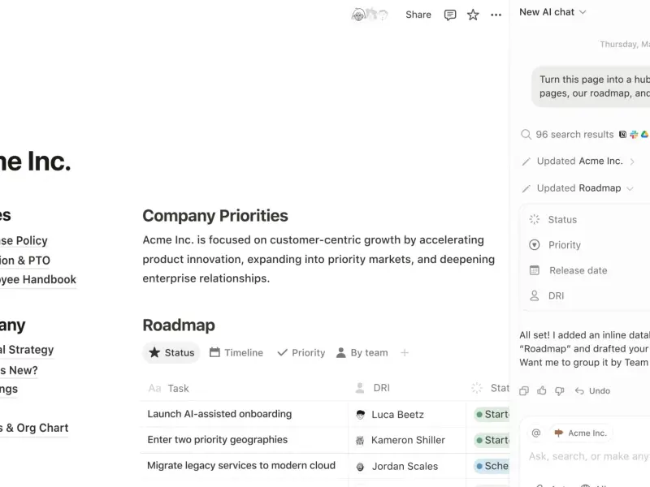
Task: Click the @ mention icon in chat
Action: point(535,433)
